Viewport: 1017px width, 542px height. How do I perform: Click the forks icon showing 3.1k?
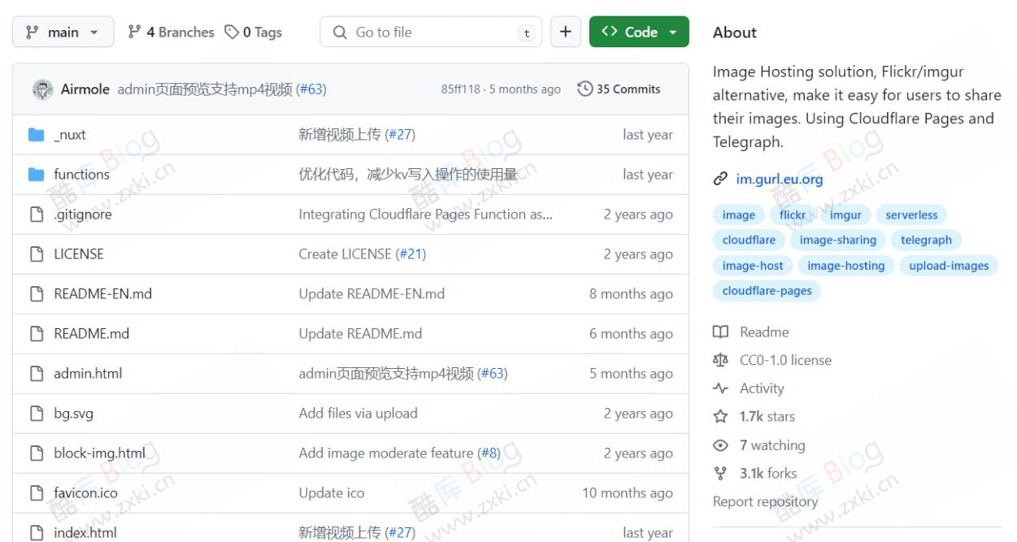tap(721, 473)
